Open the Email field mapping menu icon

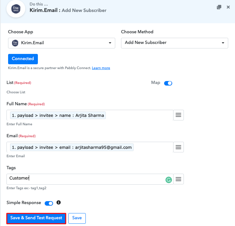[x=178, y=147]
